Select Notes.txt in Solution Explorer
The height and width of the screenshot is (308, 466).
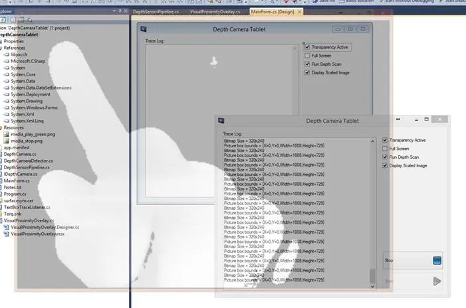pos(13,187)
